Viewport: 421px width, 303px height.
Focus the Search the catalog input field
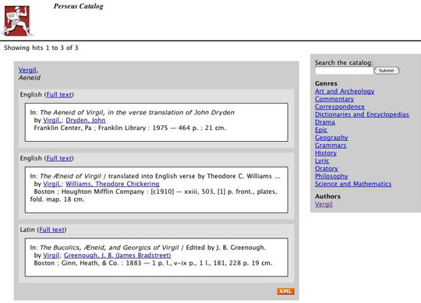(345, 71)
